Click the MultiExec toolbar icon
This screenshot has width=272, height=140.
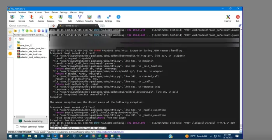[x=80, y=18]
